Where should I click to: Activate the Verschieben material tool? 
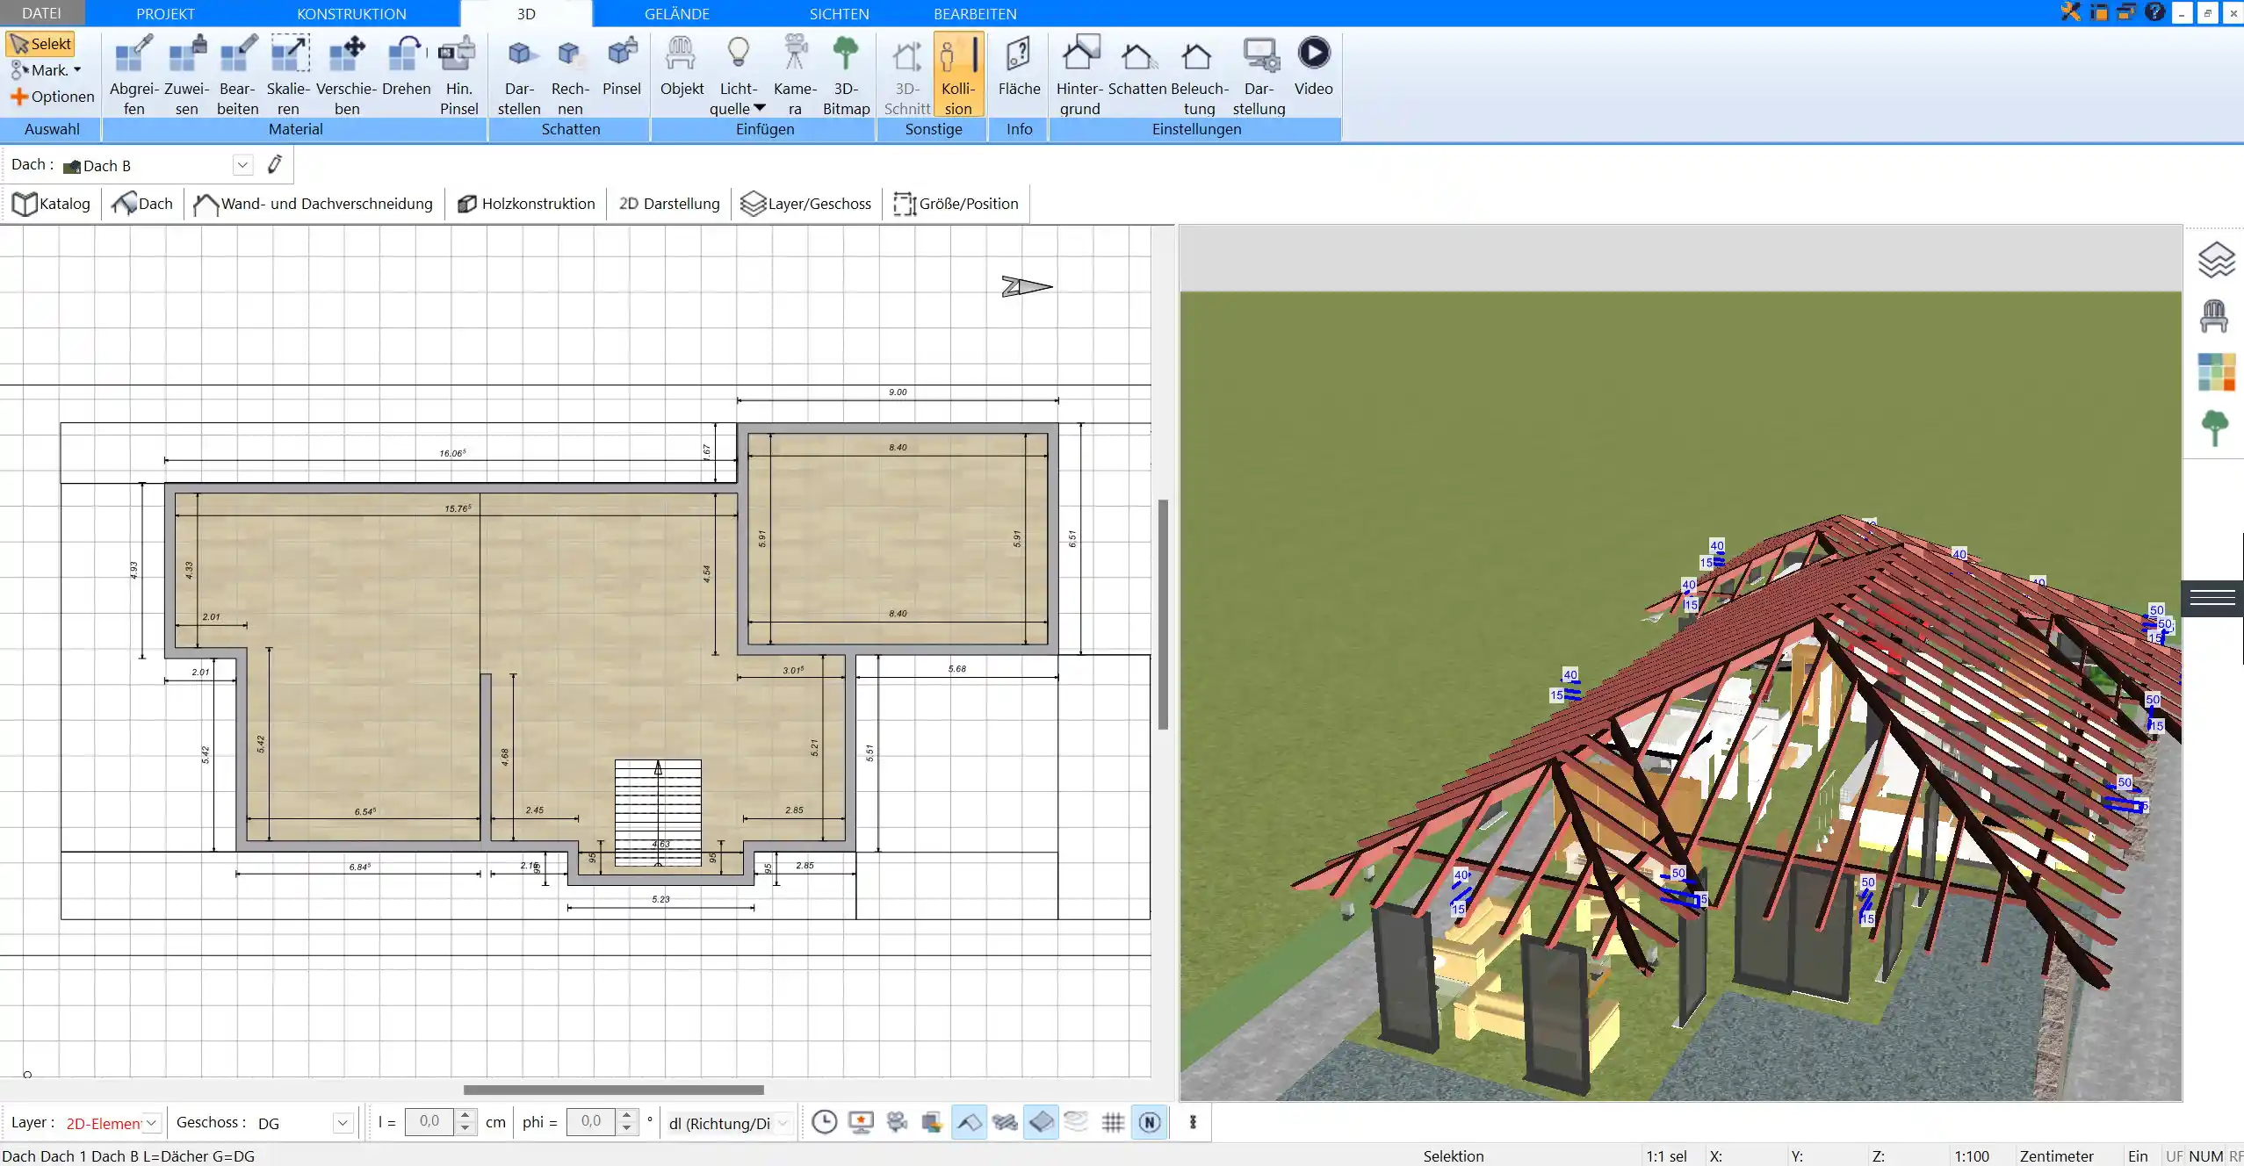click(x=346, y=75)
